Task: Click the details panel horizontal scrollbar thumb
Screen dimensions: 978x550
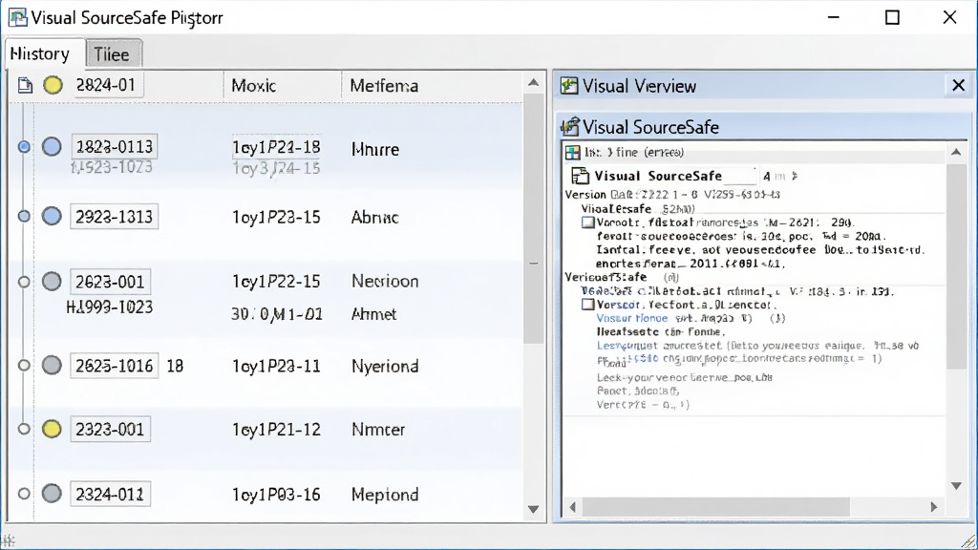Action: click(716, 507)
